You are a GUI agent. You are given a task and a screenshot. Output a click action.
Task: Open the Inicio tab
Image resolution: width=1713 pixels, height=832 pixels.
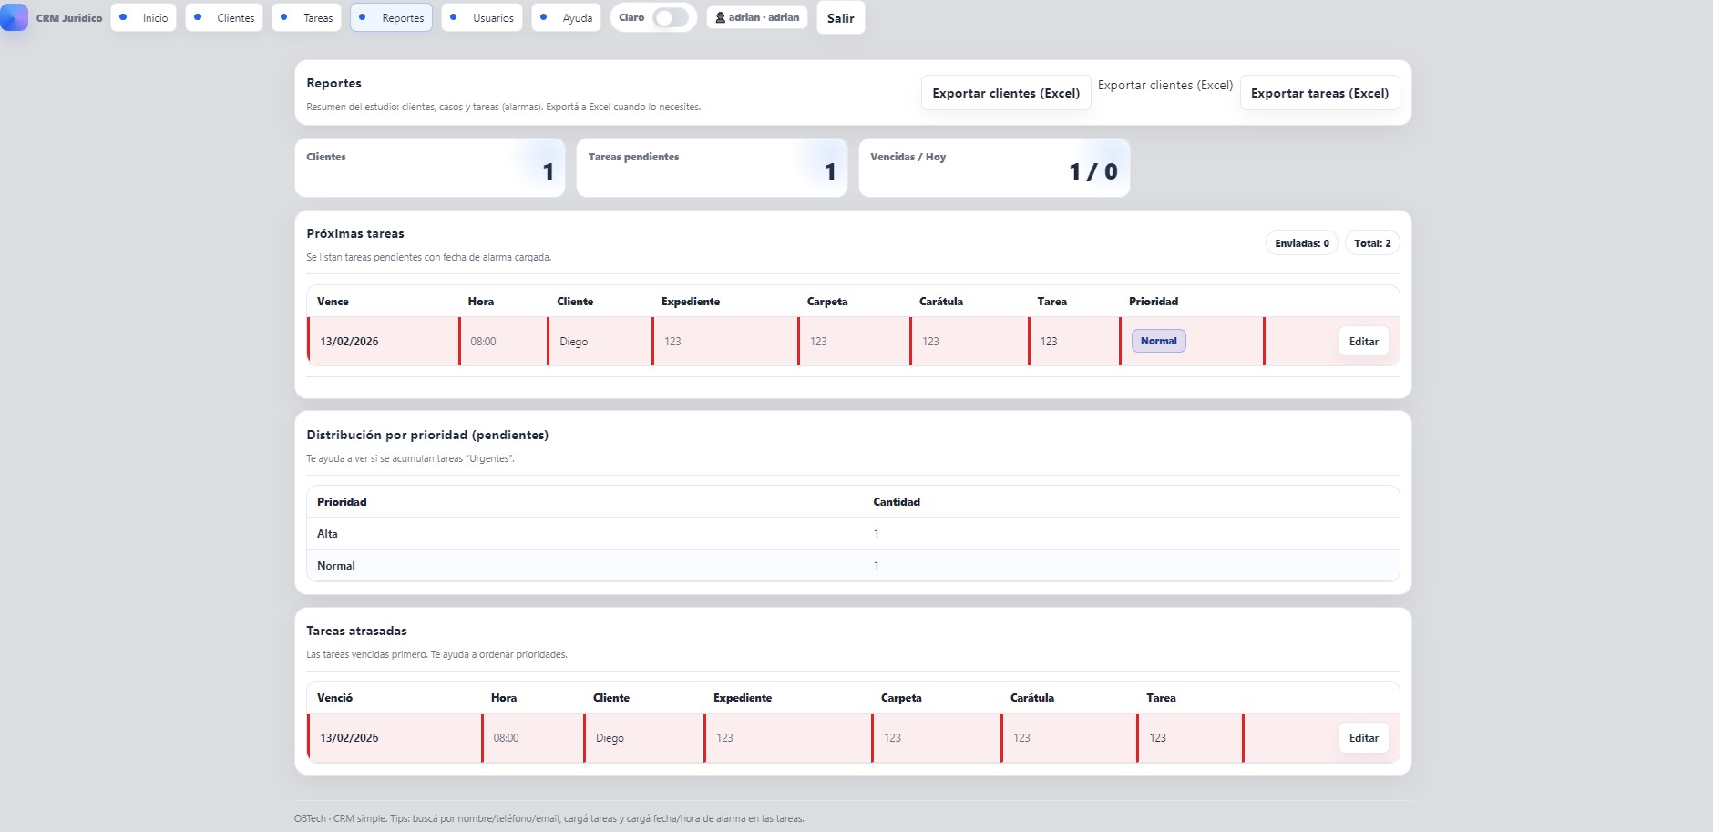coord(144,18)
